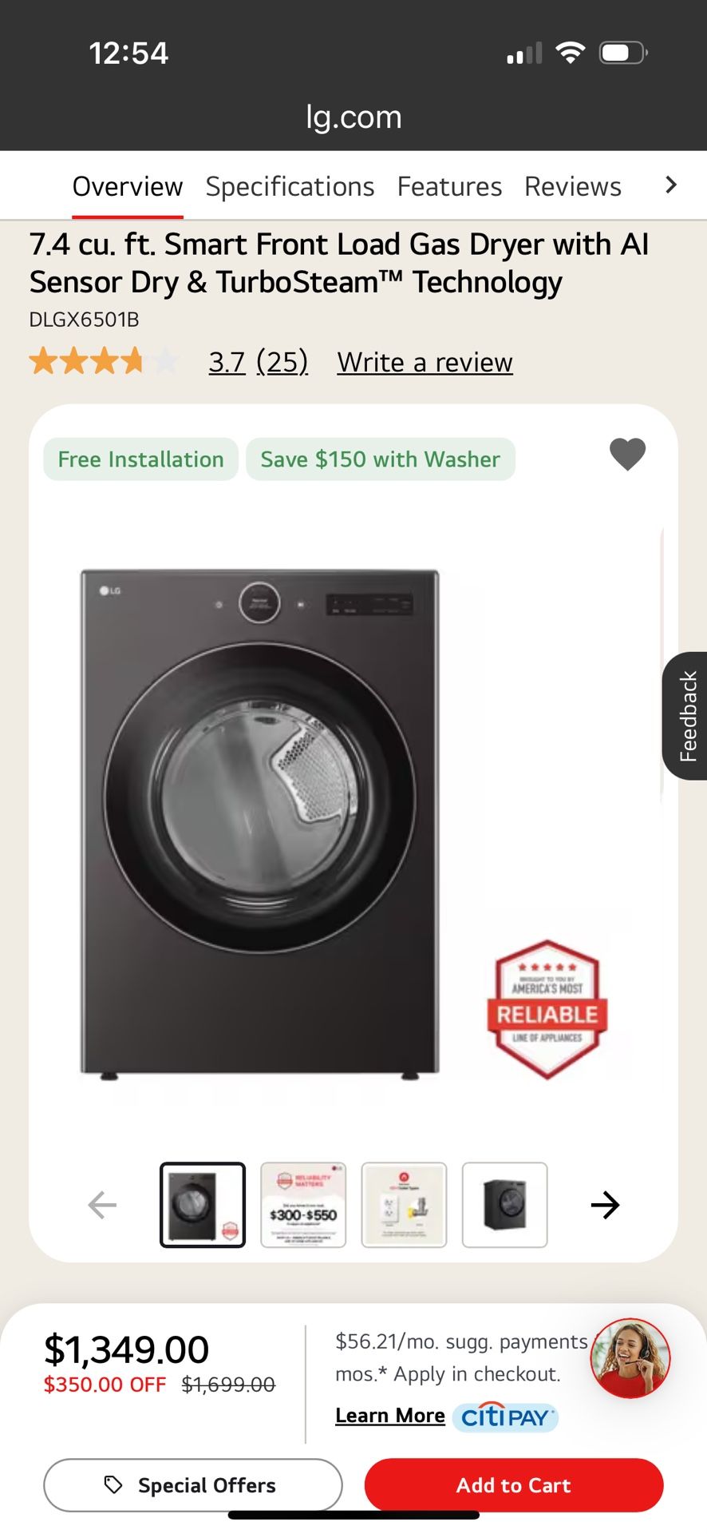The image size is (707, 1534).
Task: Open the Features tab
Action: click(x=449, y=186)
